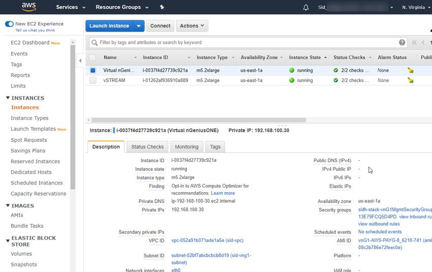
Task: Click alarm icon for vSTREAM row
Action: 411,80
